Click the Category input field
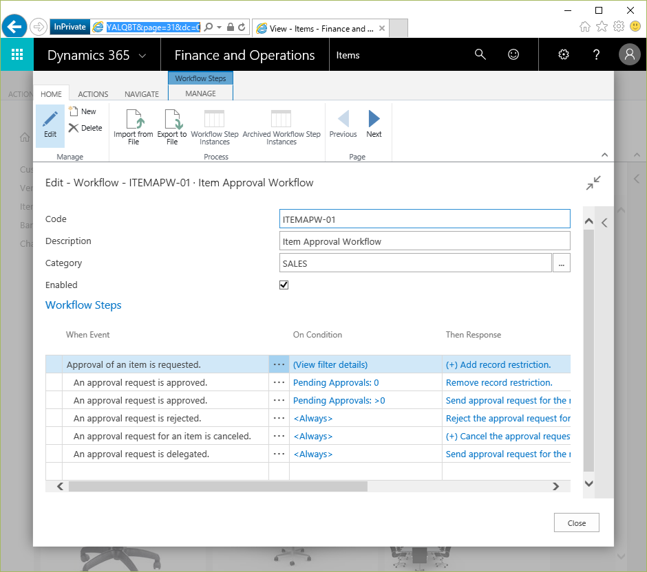Screen dimensions: 647x572 click(416, 263)
